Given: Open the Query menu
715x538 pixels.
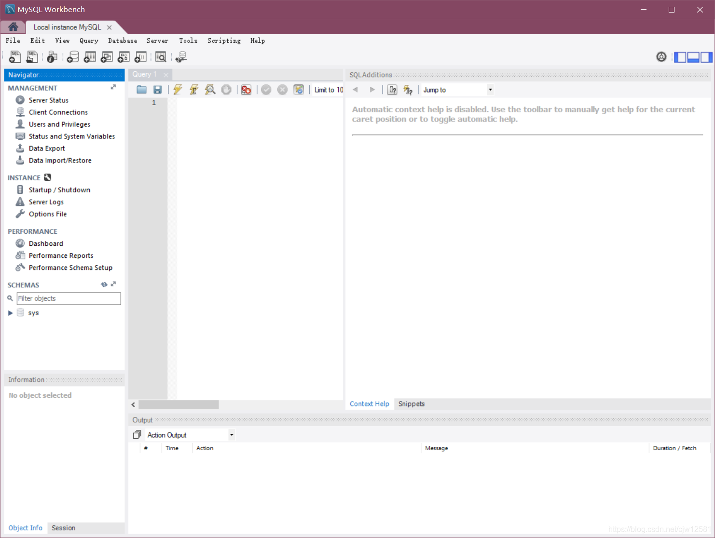Looking at the screenshot, I should pos(89,40).
